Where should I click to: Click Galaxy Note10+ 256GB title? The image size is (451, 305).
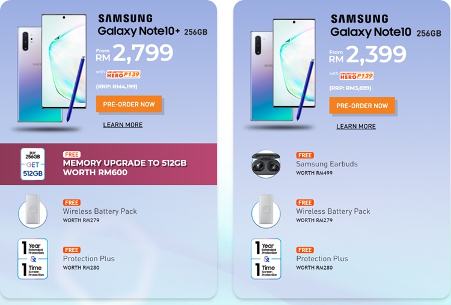(x=153, y=31)
